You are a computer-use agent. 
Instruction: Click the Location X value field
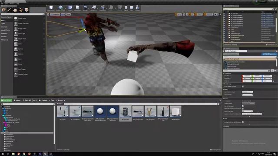[x=247, y=76]
